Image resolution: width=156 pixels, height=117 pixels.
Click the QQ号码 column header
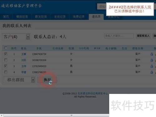click(x=84, y=48)
